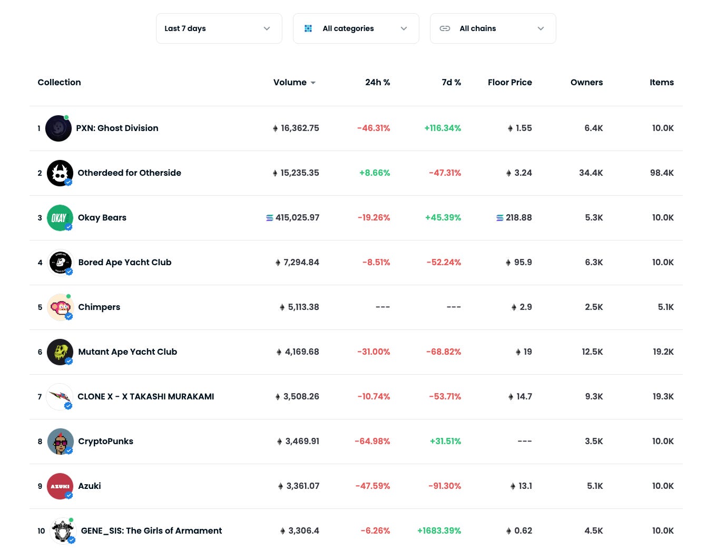716x551 pixels.
Task: Sort by Volume column header
Action: pos(290,82)
